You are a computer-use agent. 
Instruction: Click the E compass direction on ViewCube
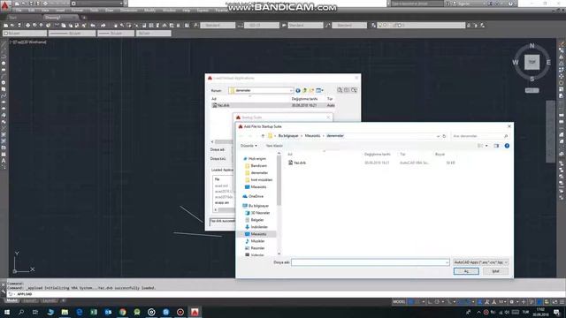548,63
